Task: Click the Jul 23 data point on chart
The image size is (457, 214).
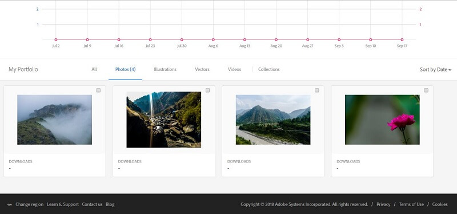Action: coord(150,39)
